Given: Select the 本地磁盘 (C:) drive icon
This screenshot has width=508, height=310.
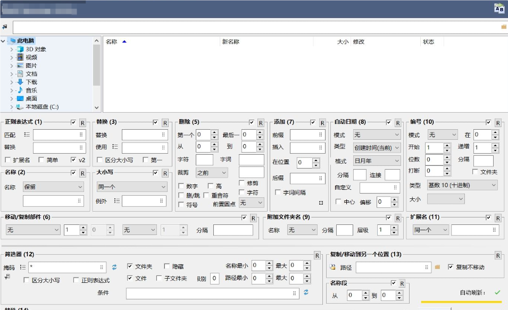Looking at the screenshot, I should [20, 106].
